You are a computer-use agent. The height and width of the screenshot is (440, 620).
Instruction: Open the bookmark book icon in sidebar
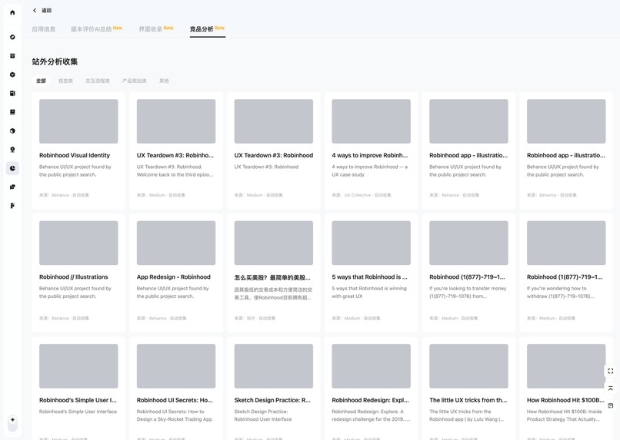tap(12, 112)
